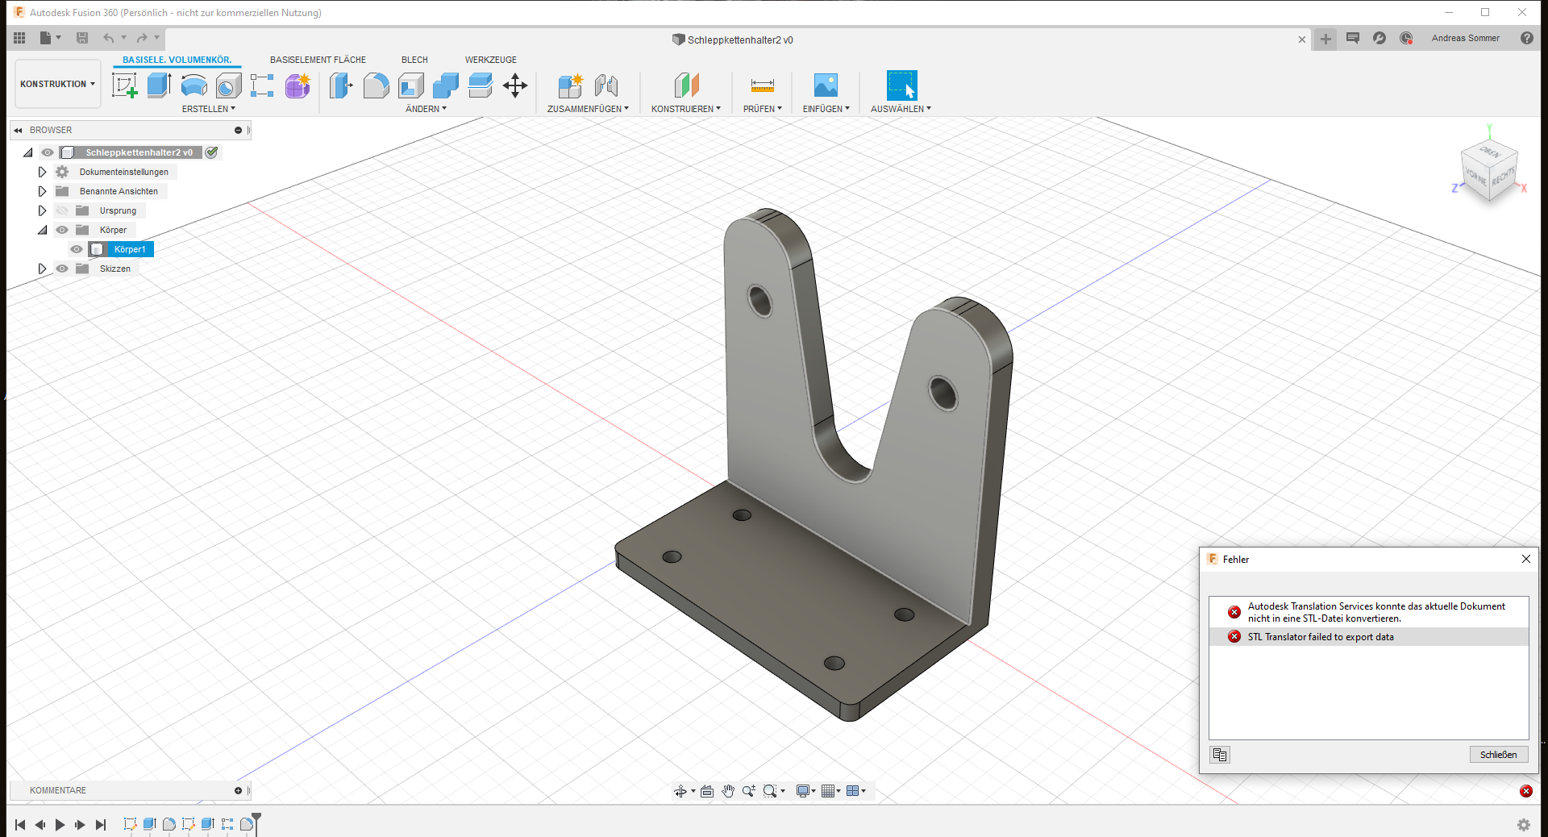Select the Press Pull tool
Viewport: 1548px width, 837px height.
tap(341, 85)
